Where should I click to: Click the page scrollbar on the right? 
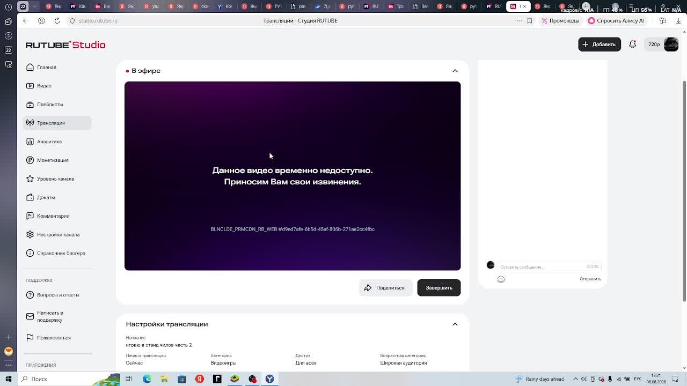coord(684,190)
